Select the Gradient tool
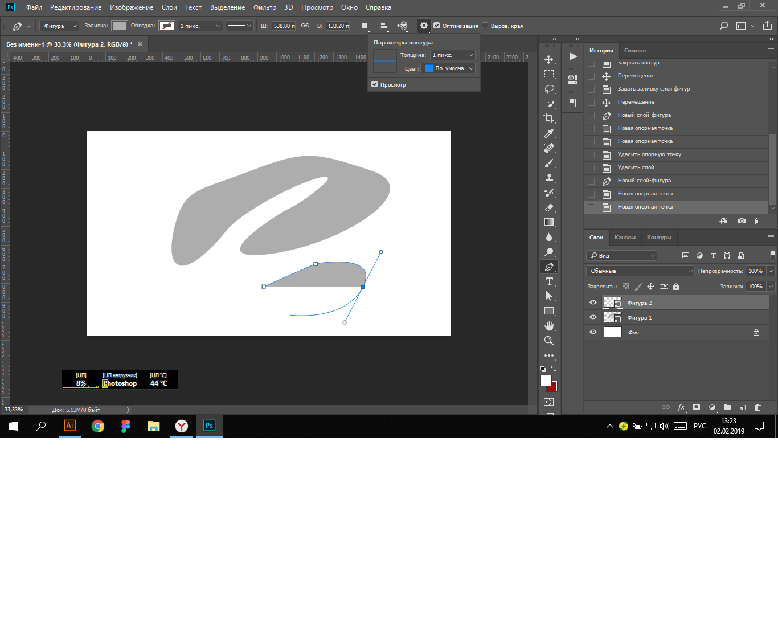This screenshot has height=621, width=778. (549, 222)
